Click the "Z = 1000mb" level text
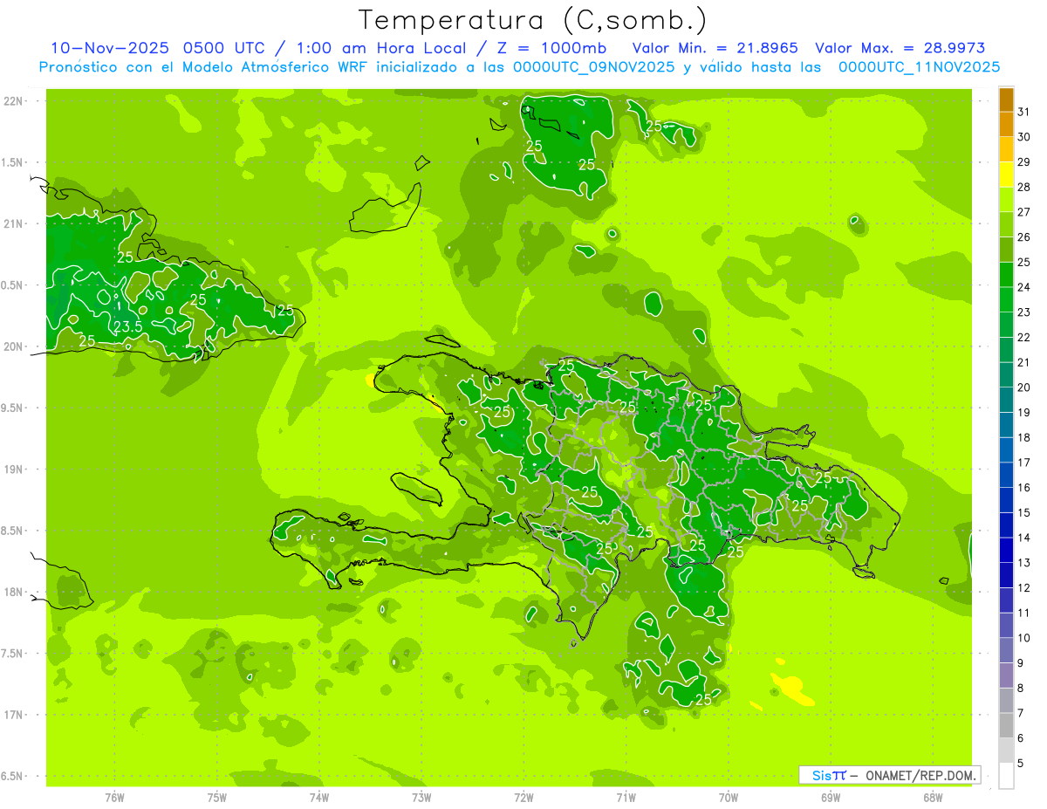The width and height of the screenshot is (1047, 809). (552, 48)
